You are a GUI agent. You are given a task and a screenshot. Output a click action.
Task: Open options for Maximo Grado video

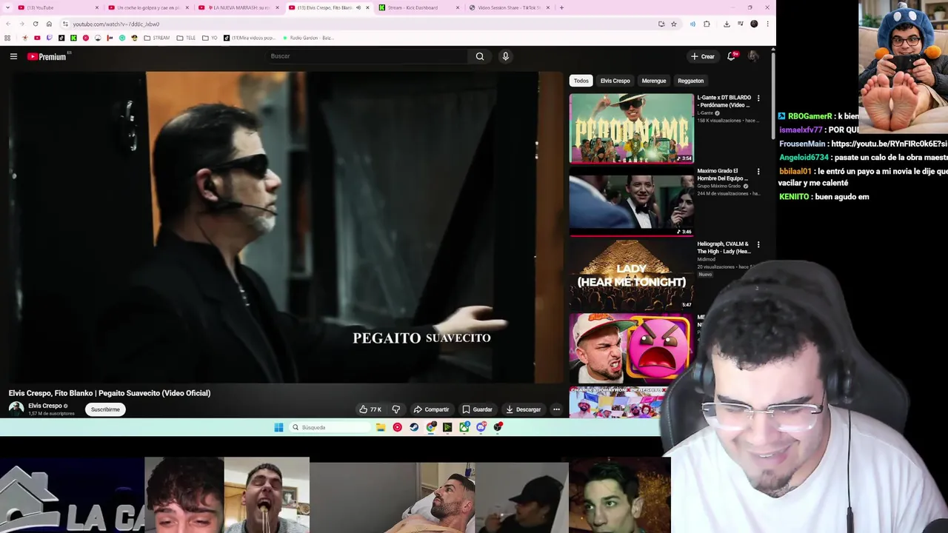(x=758, y=171)
